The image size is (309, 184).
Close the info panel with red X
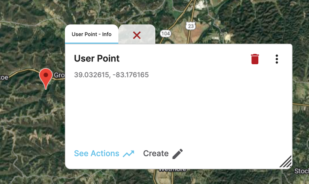137,35
